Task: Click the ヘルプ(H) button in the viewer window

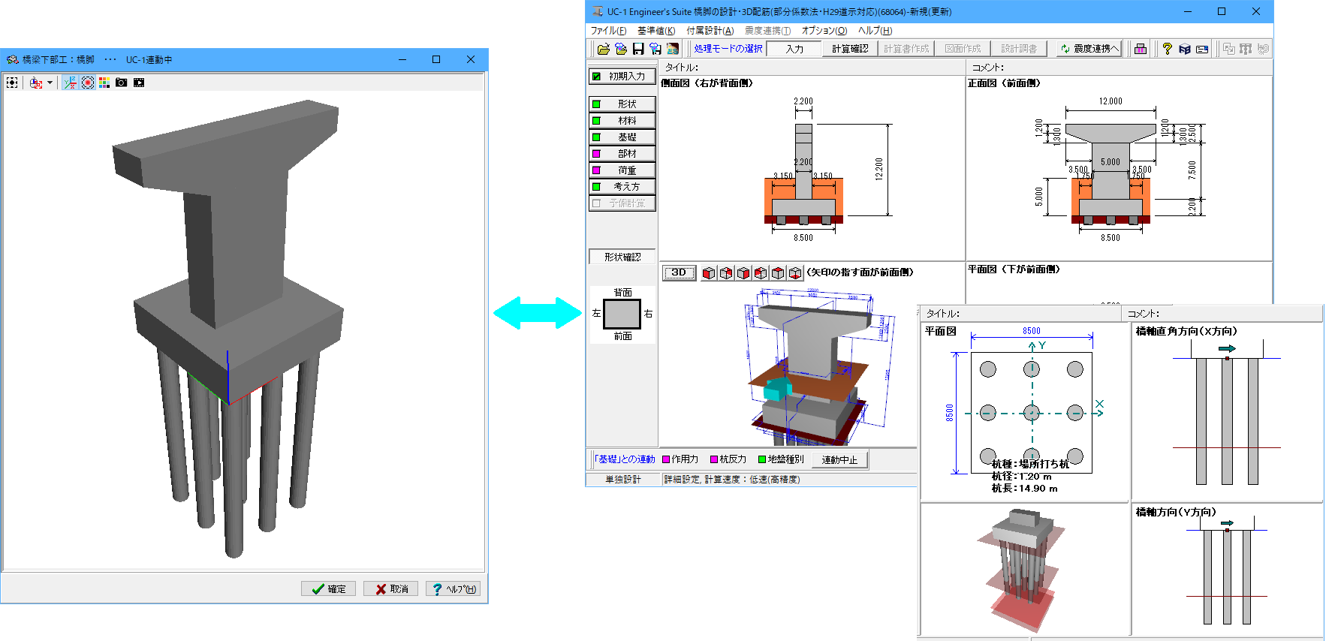Action: pyautogui.click(x=453, y=589)
